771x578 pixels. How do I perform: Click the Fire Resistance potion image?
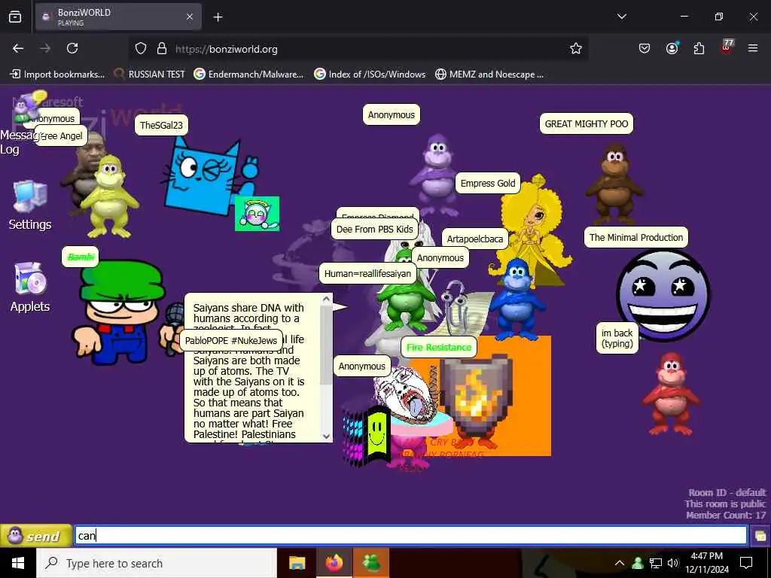[476, 397]
